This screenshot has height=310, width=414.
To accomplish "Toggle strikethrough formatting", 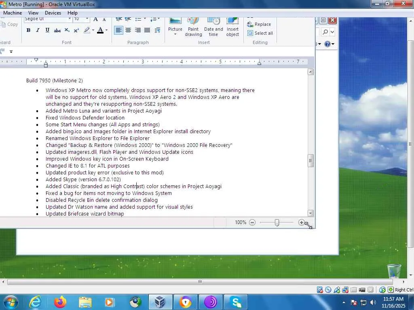I will (x=57, y=30).
